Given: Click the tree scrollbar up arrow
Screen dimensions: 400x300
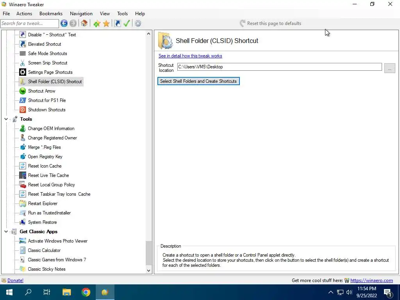Looking at the screenshot, I should (148, 34).
